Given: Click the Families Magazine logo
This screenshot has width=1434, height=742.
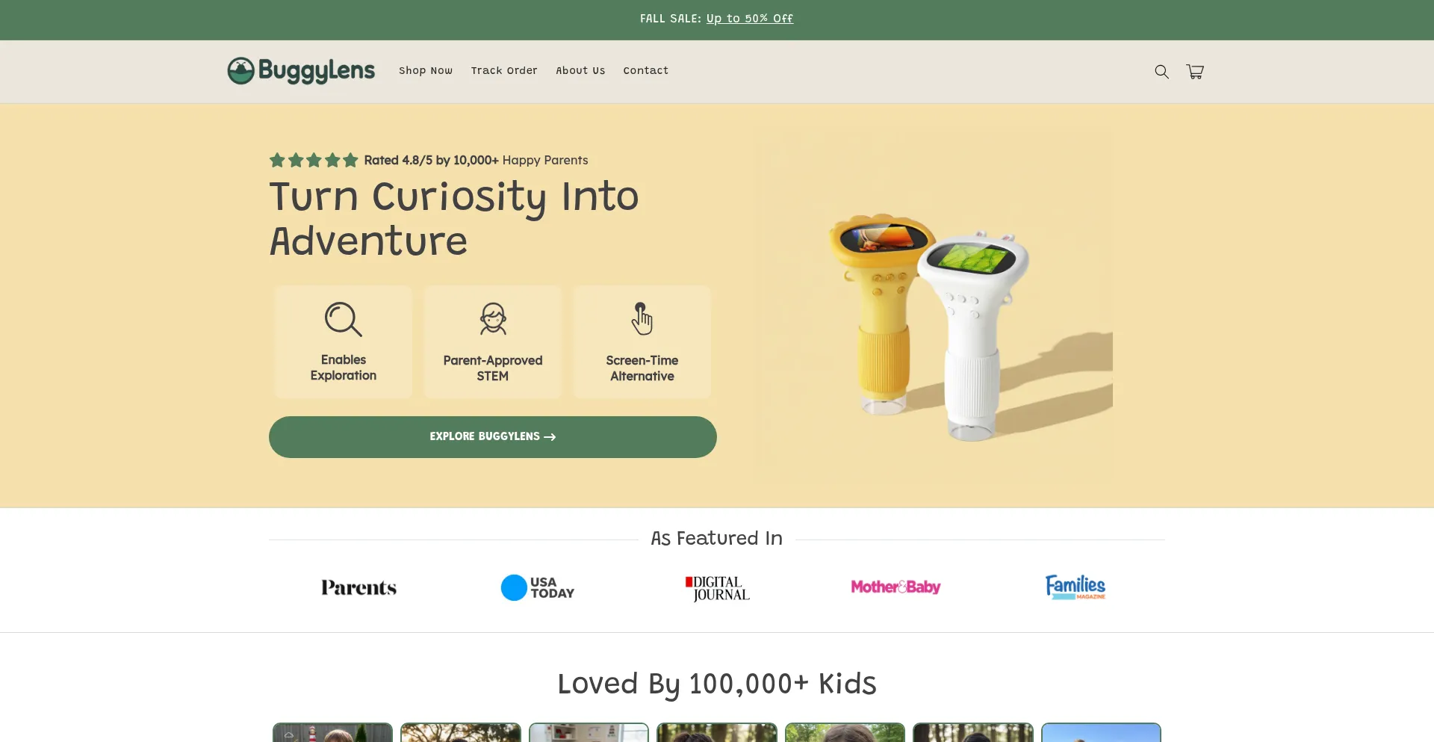Looking at the screenshot, I should click(x=1075, y=587).
